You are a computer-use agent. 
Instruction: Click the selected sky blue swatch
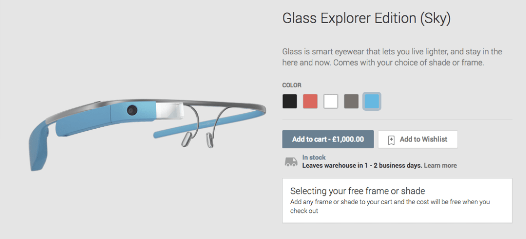pyautogui.click(x=372, y=101)
